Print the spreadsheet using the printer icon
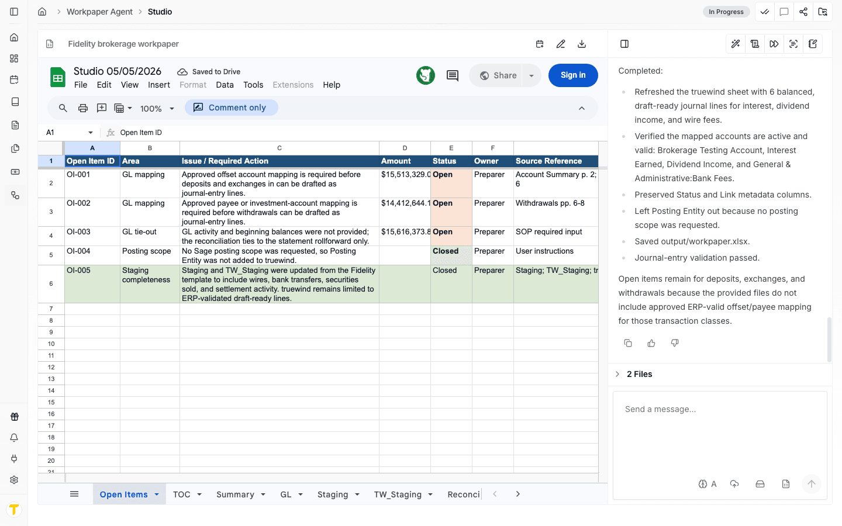 [83, 108]
